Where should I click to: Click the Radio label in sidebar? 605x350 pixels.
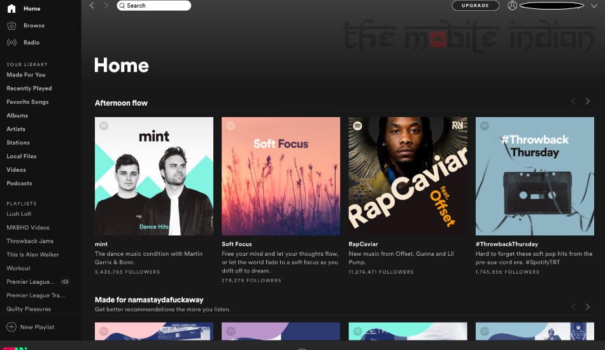(31, 43)
